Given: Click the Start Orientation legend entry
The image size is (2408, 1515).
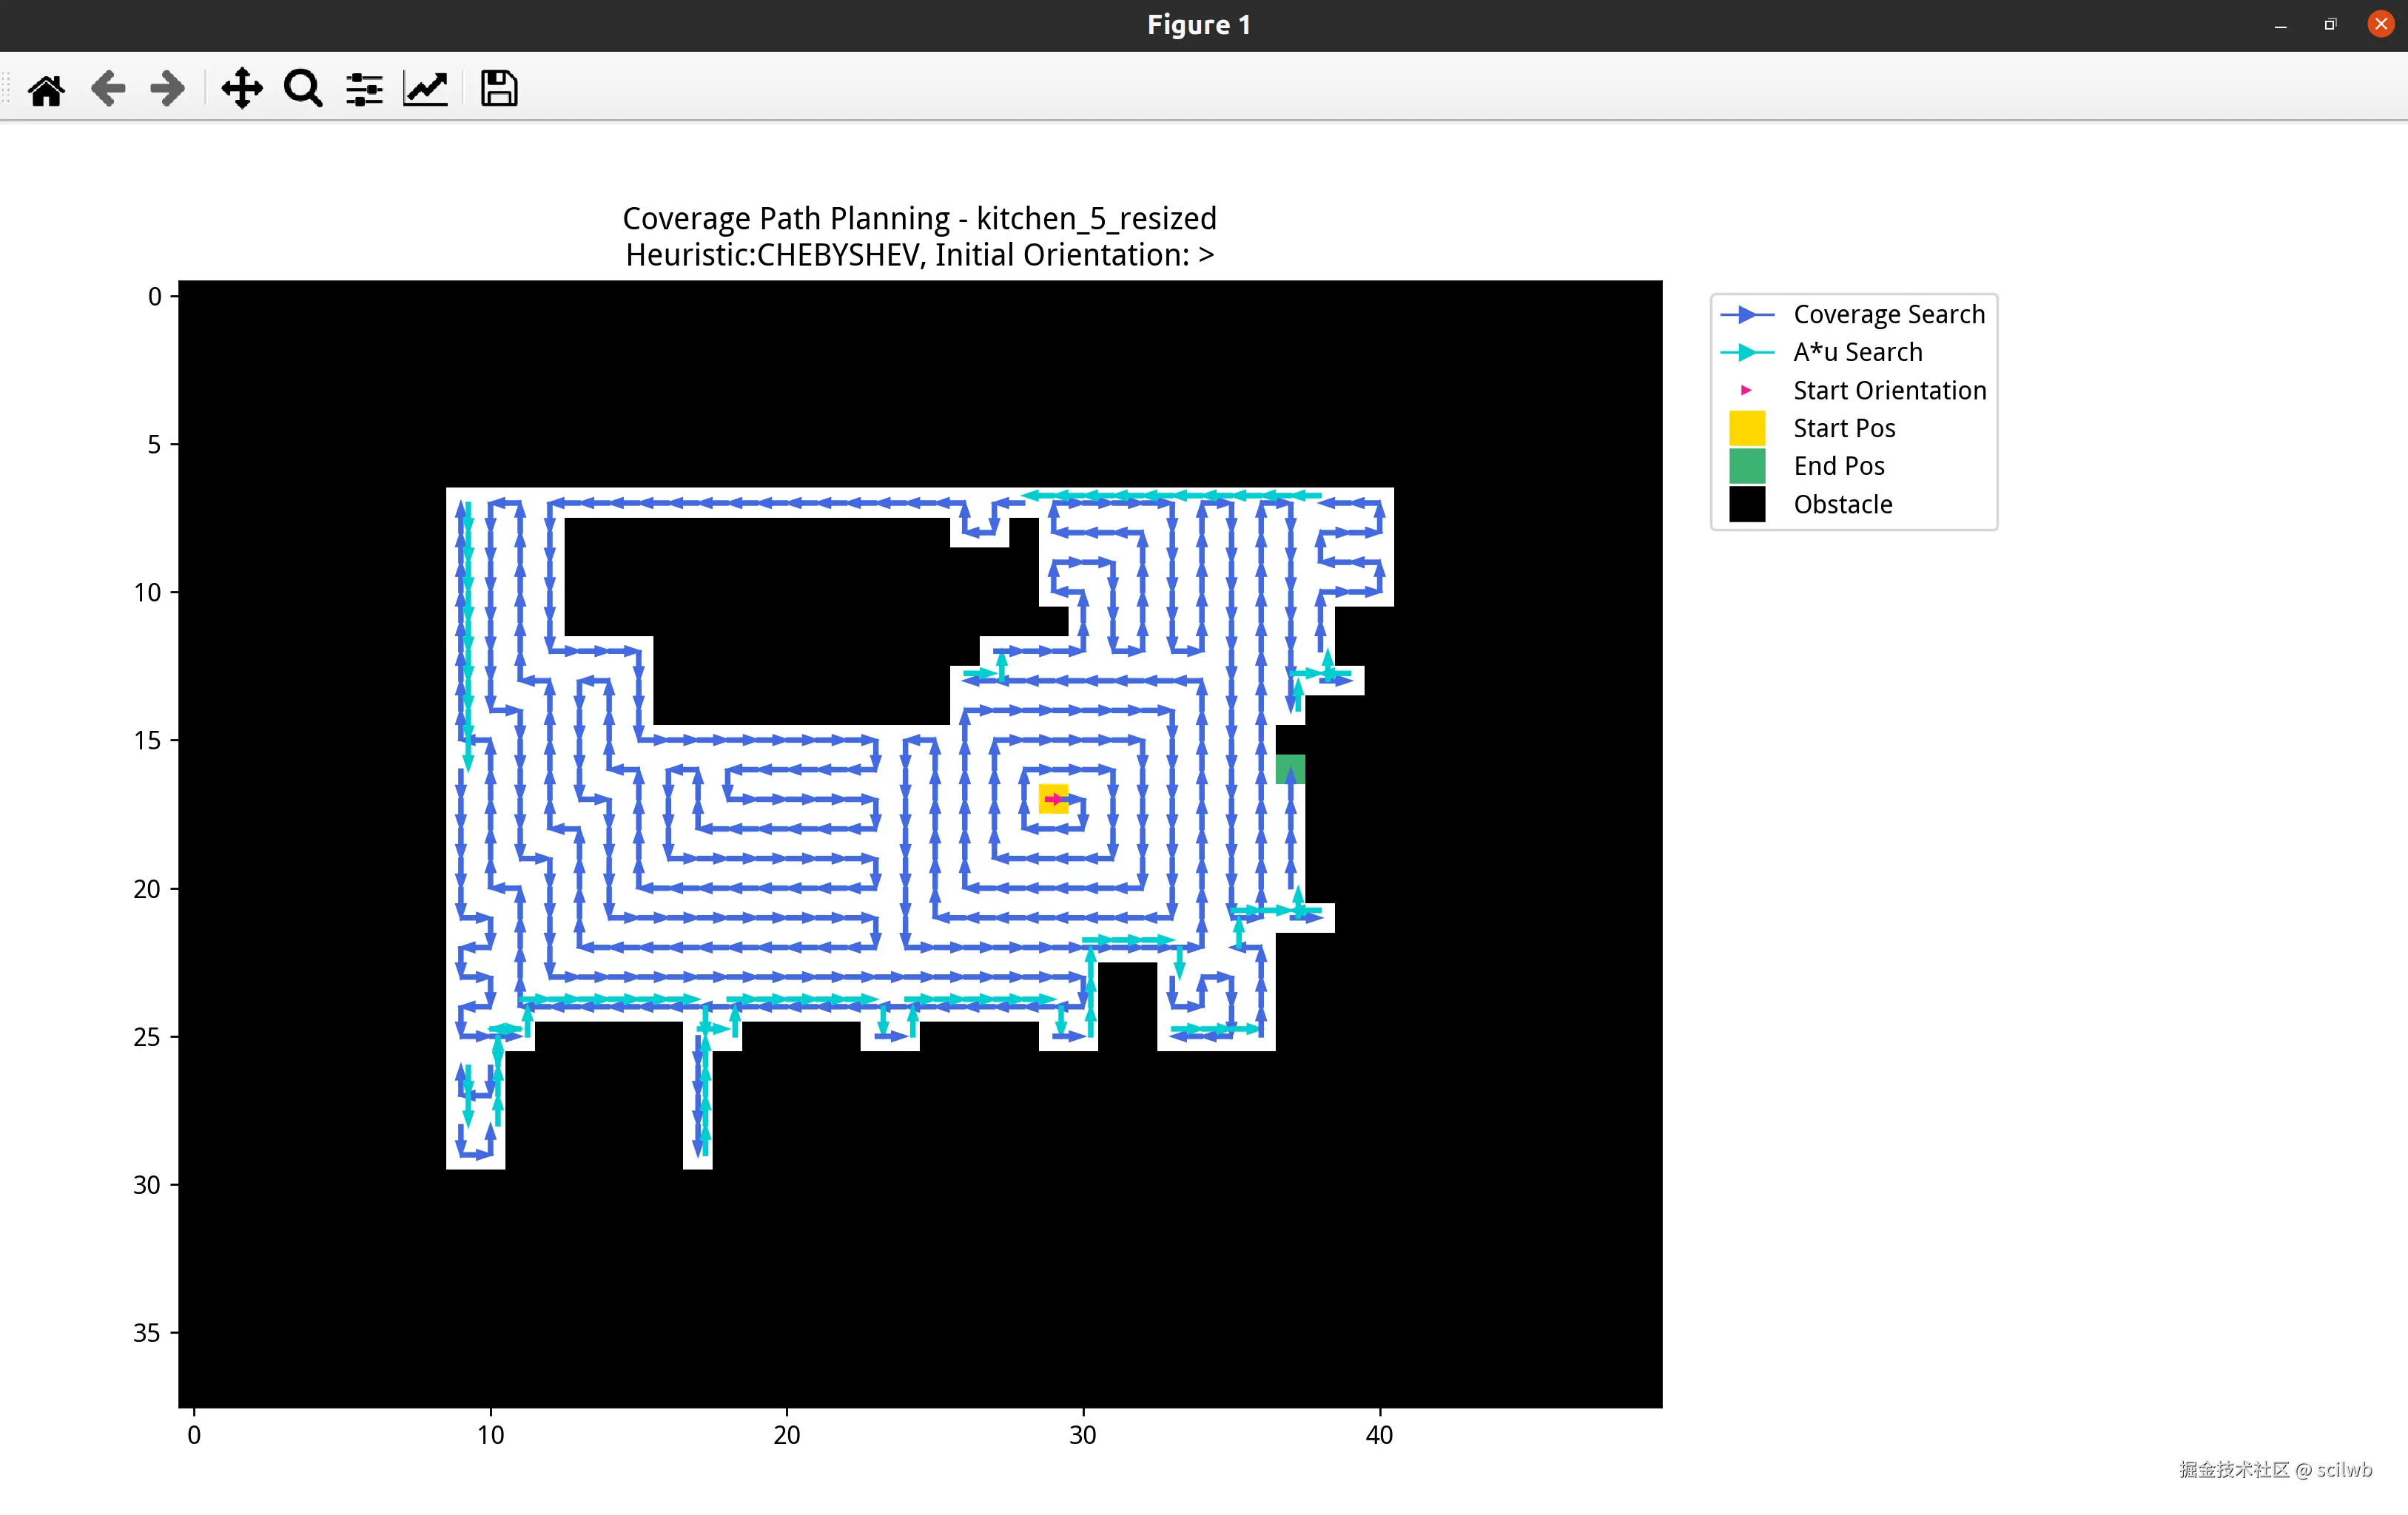Looking at the screenshot, I should coord(1889,390).
